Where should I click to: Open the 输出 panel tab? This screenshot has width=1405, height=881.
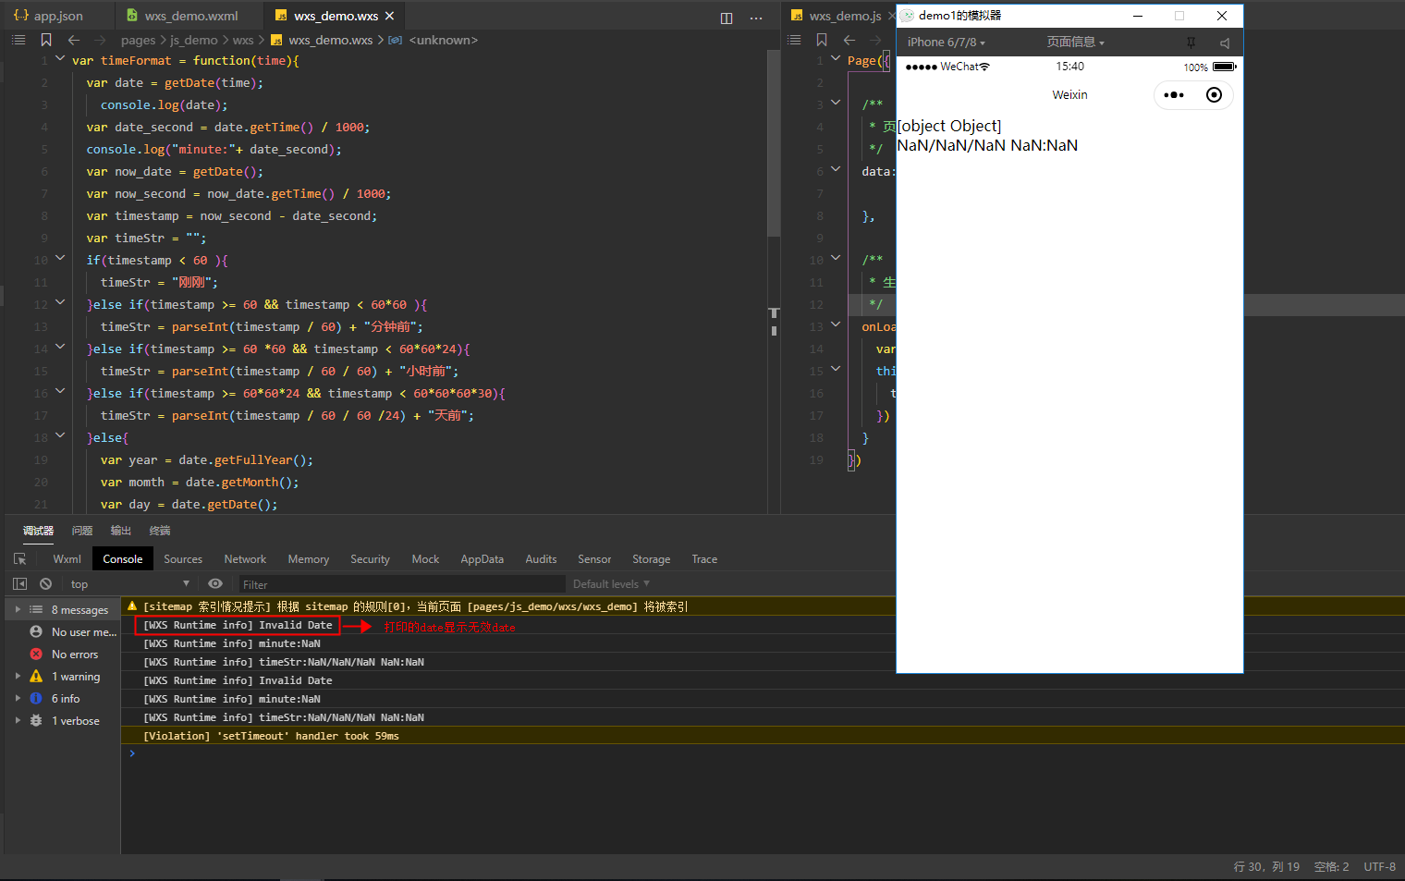coord(121,531)
